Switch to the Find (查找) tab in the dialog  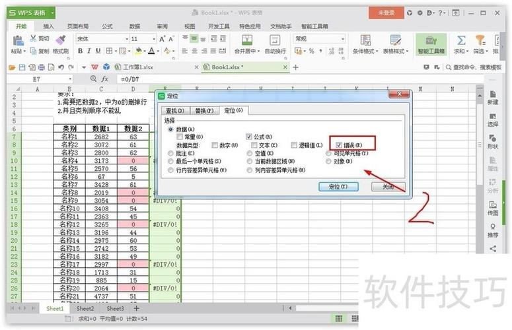(x=175, y=110)
